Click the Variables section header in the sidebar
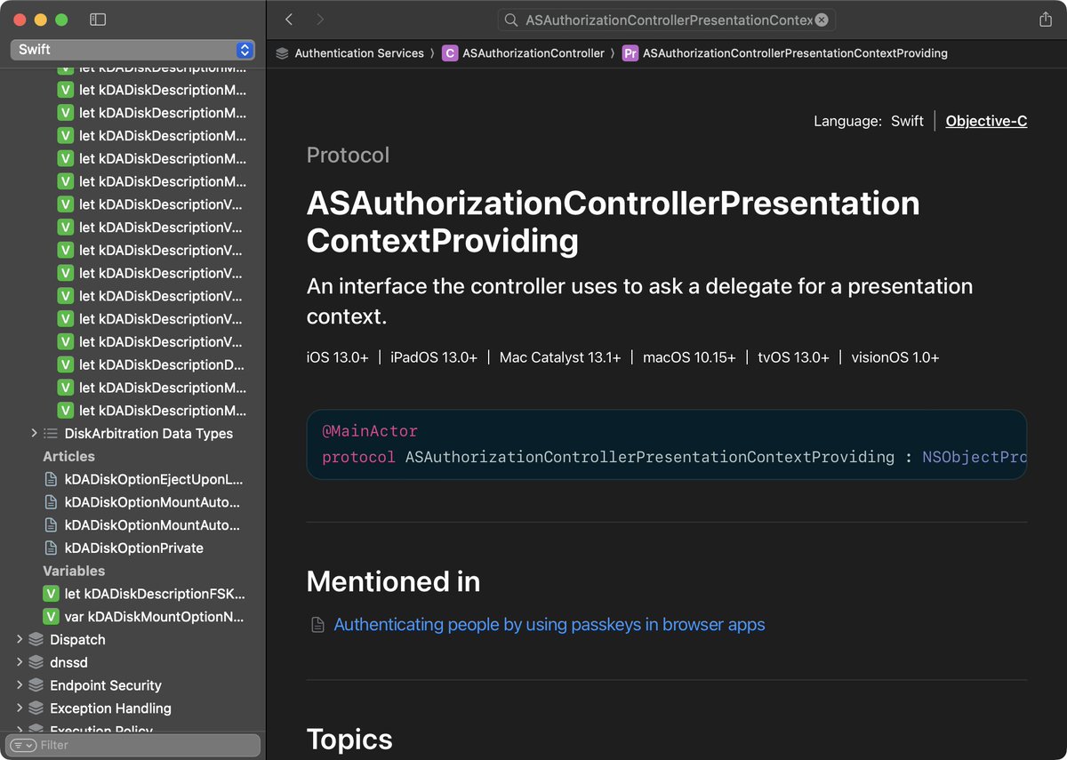The image size is (1067, 760). point(74,572)
